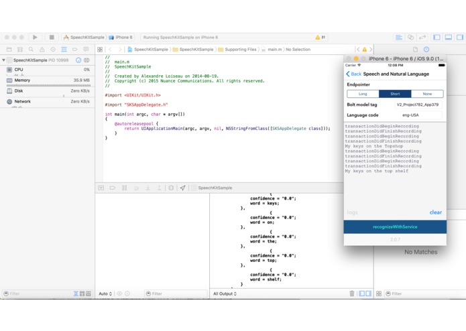Focus the debug navigator Filter field
Screen dimensions: 466x331
point(37,293)
